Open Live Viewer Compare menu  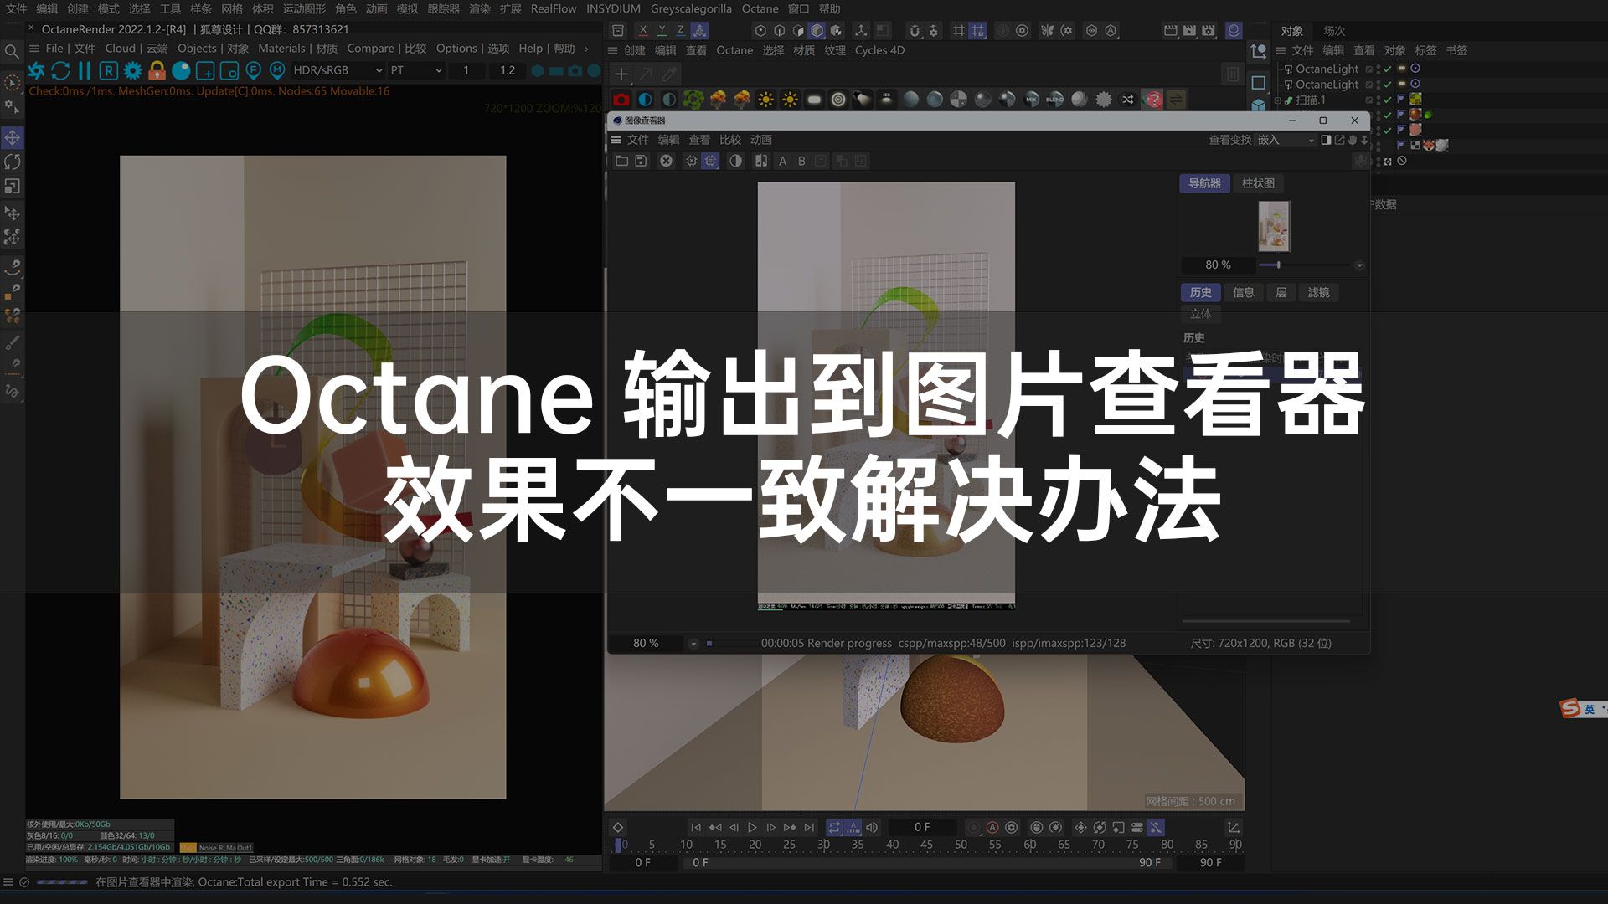tap(386, 49)
